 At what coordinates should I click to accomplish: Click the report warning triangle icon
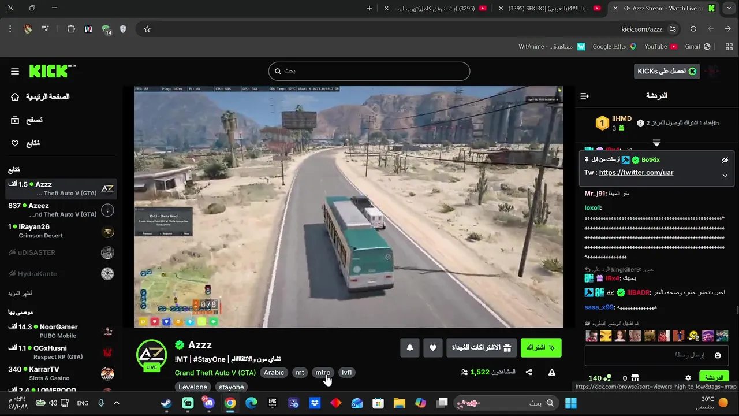[552, 373]
